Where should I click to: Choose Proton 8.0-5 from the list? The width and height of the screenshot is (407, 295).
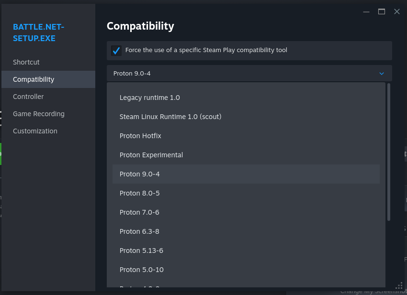coord(140,193)
